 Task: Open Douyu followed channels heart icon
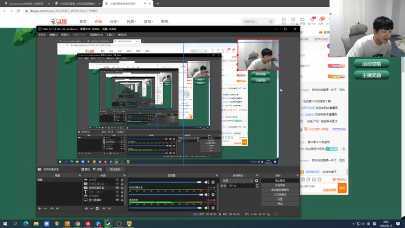click(293, 20)
